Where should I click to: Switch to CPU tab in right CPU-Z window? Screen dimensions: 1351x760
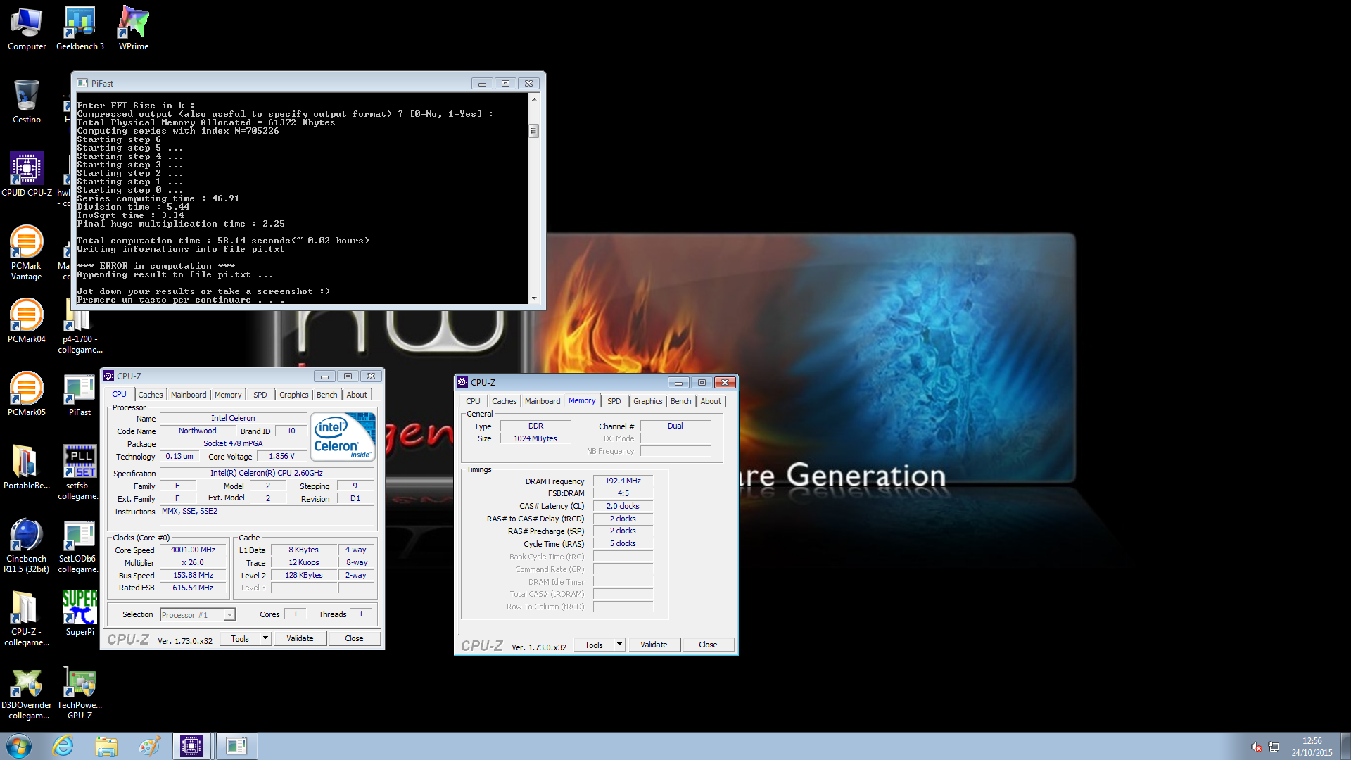[473, 401]
